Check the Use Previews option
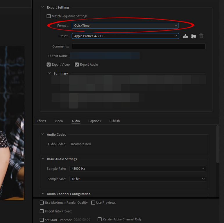This screenshot has width=224, height=223. pos(93,203)
